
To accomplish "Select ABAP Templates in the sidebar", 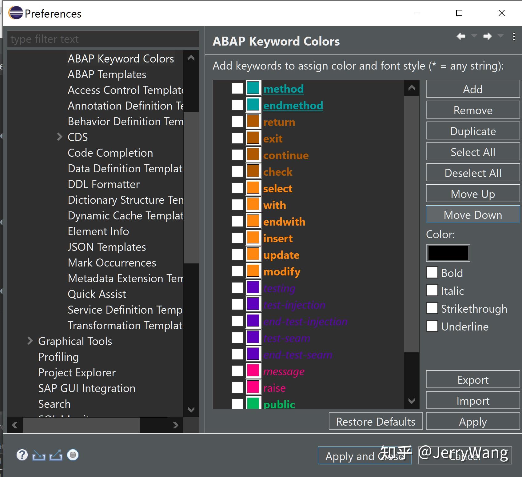I will tap(107, 74).
